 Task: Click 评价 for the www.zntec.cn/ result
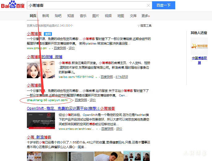pos(72,48)
